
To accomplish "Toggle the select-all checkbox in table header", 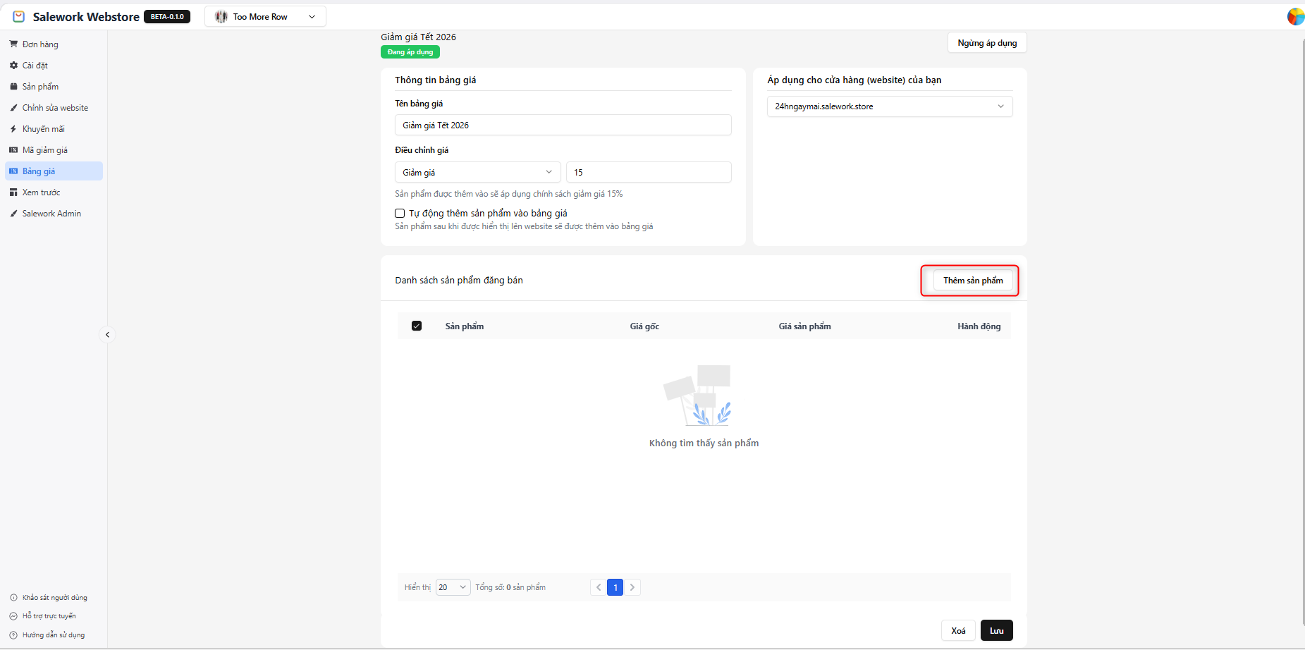I will point(417,326).
